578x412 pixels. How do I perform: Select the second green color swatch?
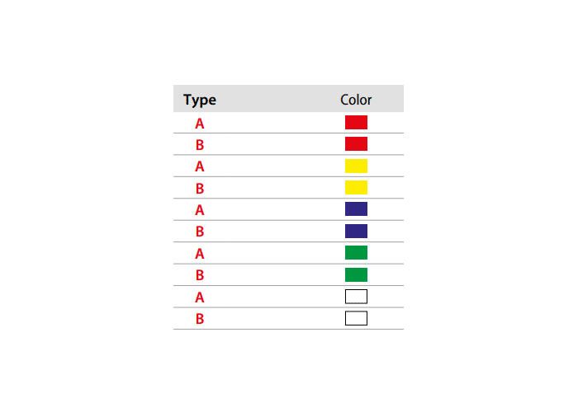[x=356, y=274]
